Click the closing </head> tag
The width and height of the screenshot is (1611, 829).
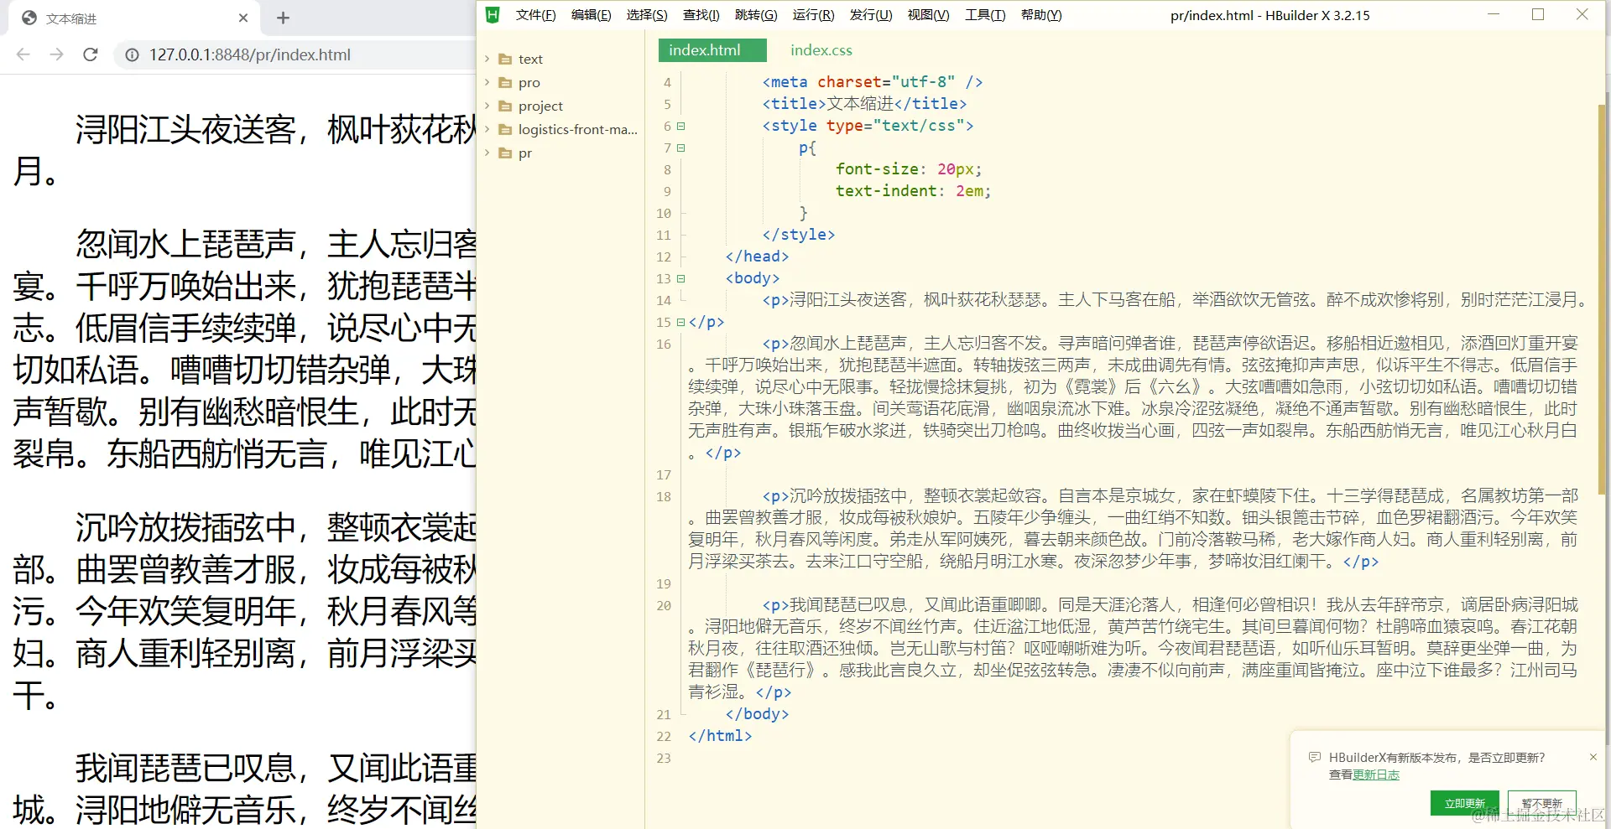(757, 256)
